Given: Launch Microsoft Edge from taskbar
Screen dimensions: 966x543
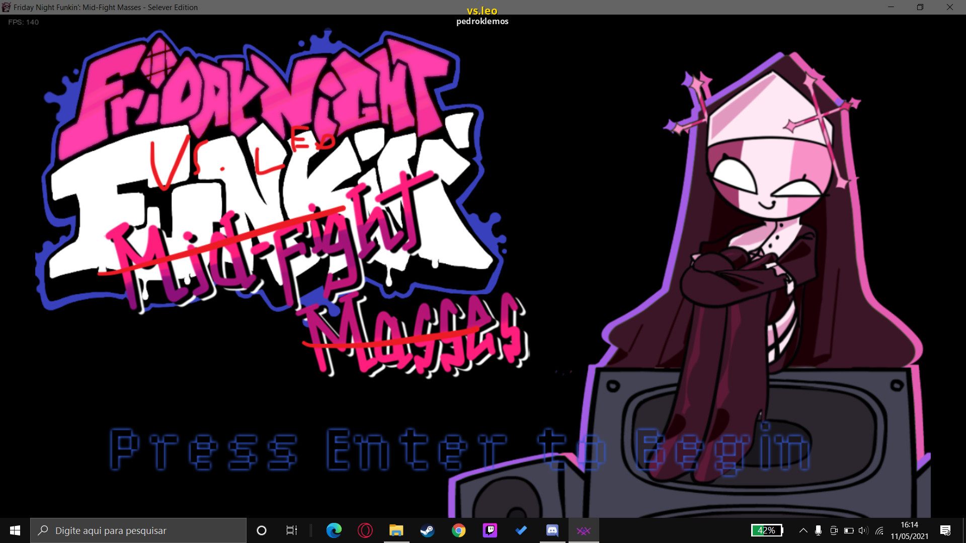Looking at the screenshot, I should coord(334,530).
